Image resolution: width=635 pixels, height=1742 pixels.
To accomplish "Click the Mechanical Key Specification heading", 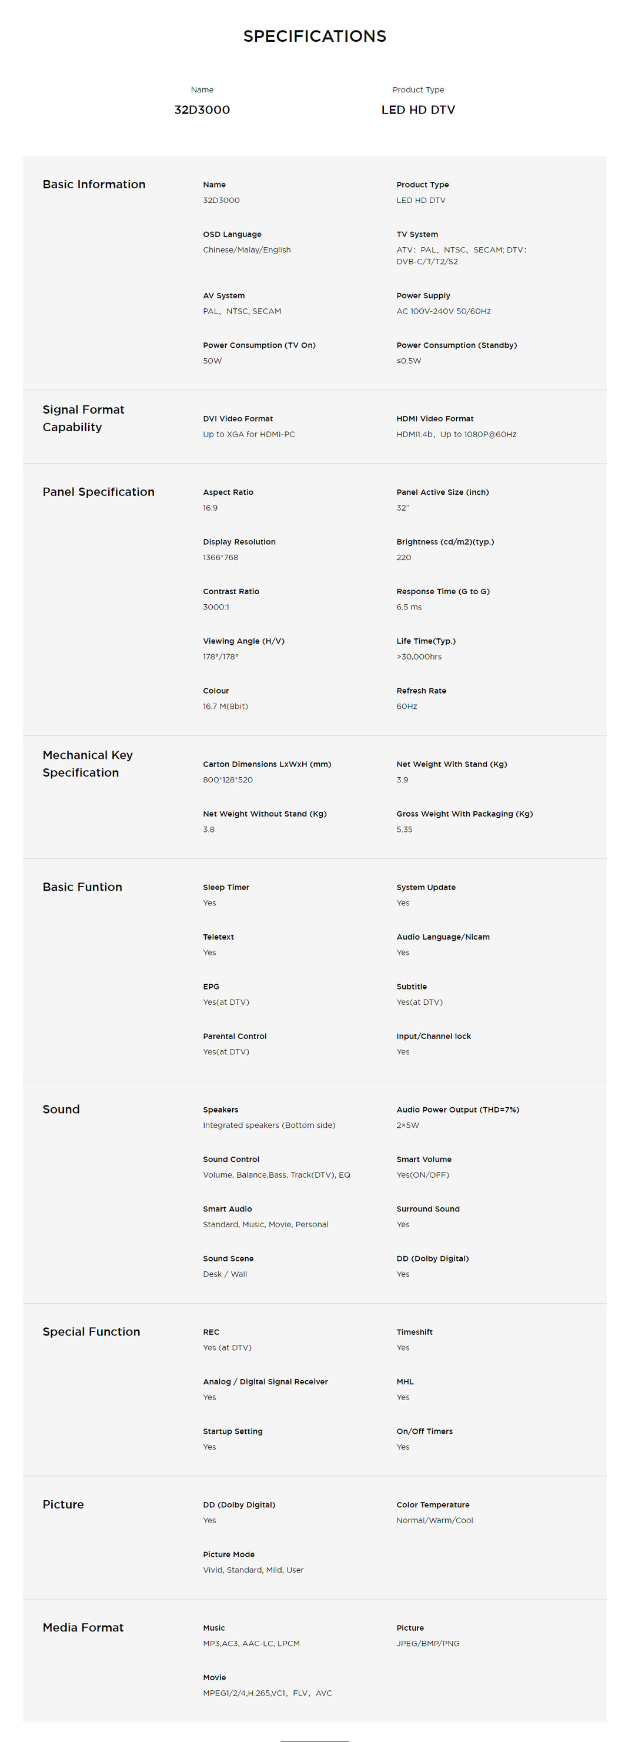I will [87, 764].
